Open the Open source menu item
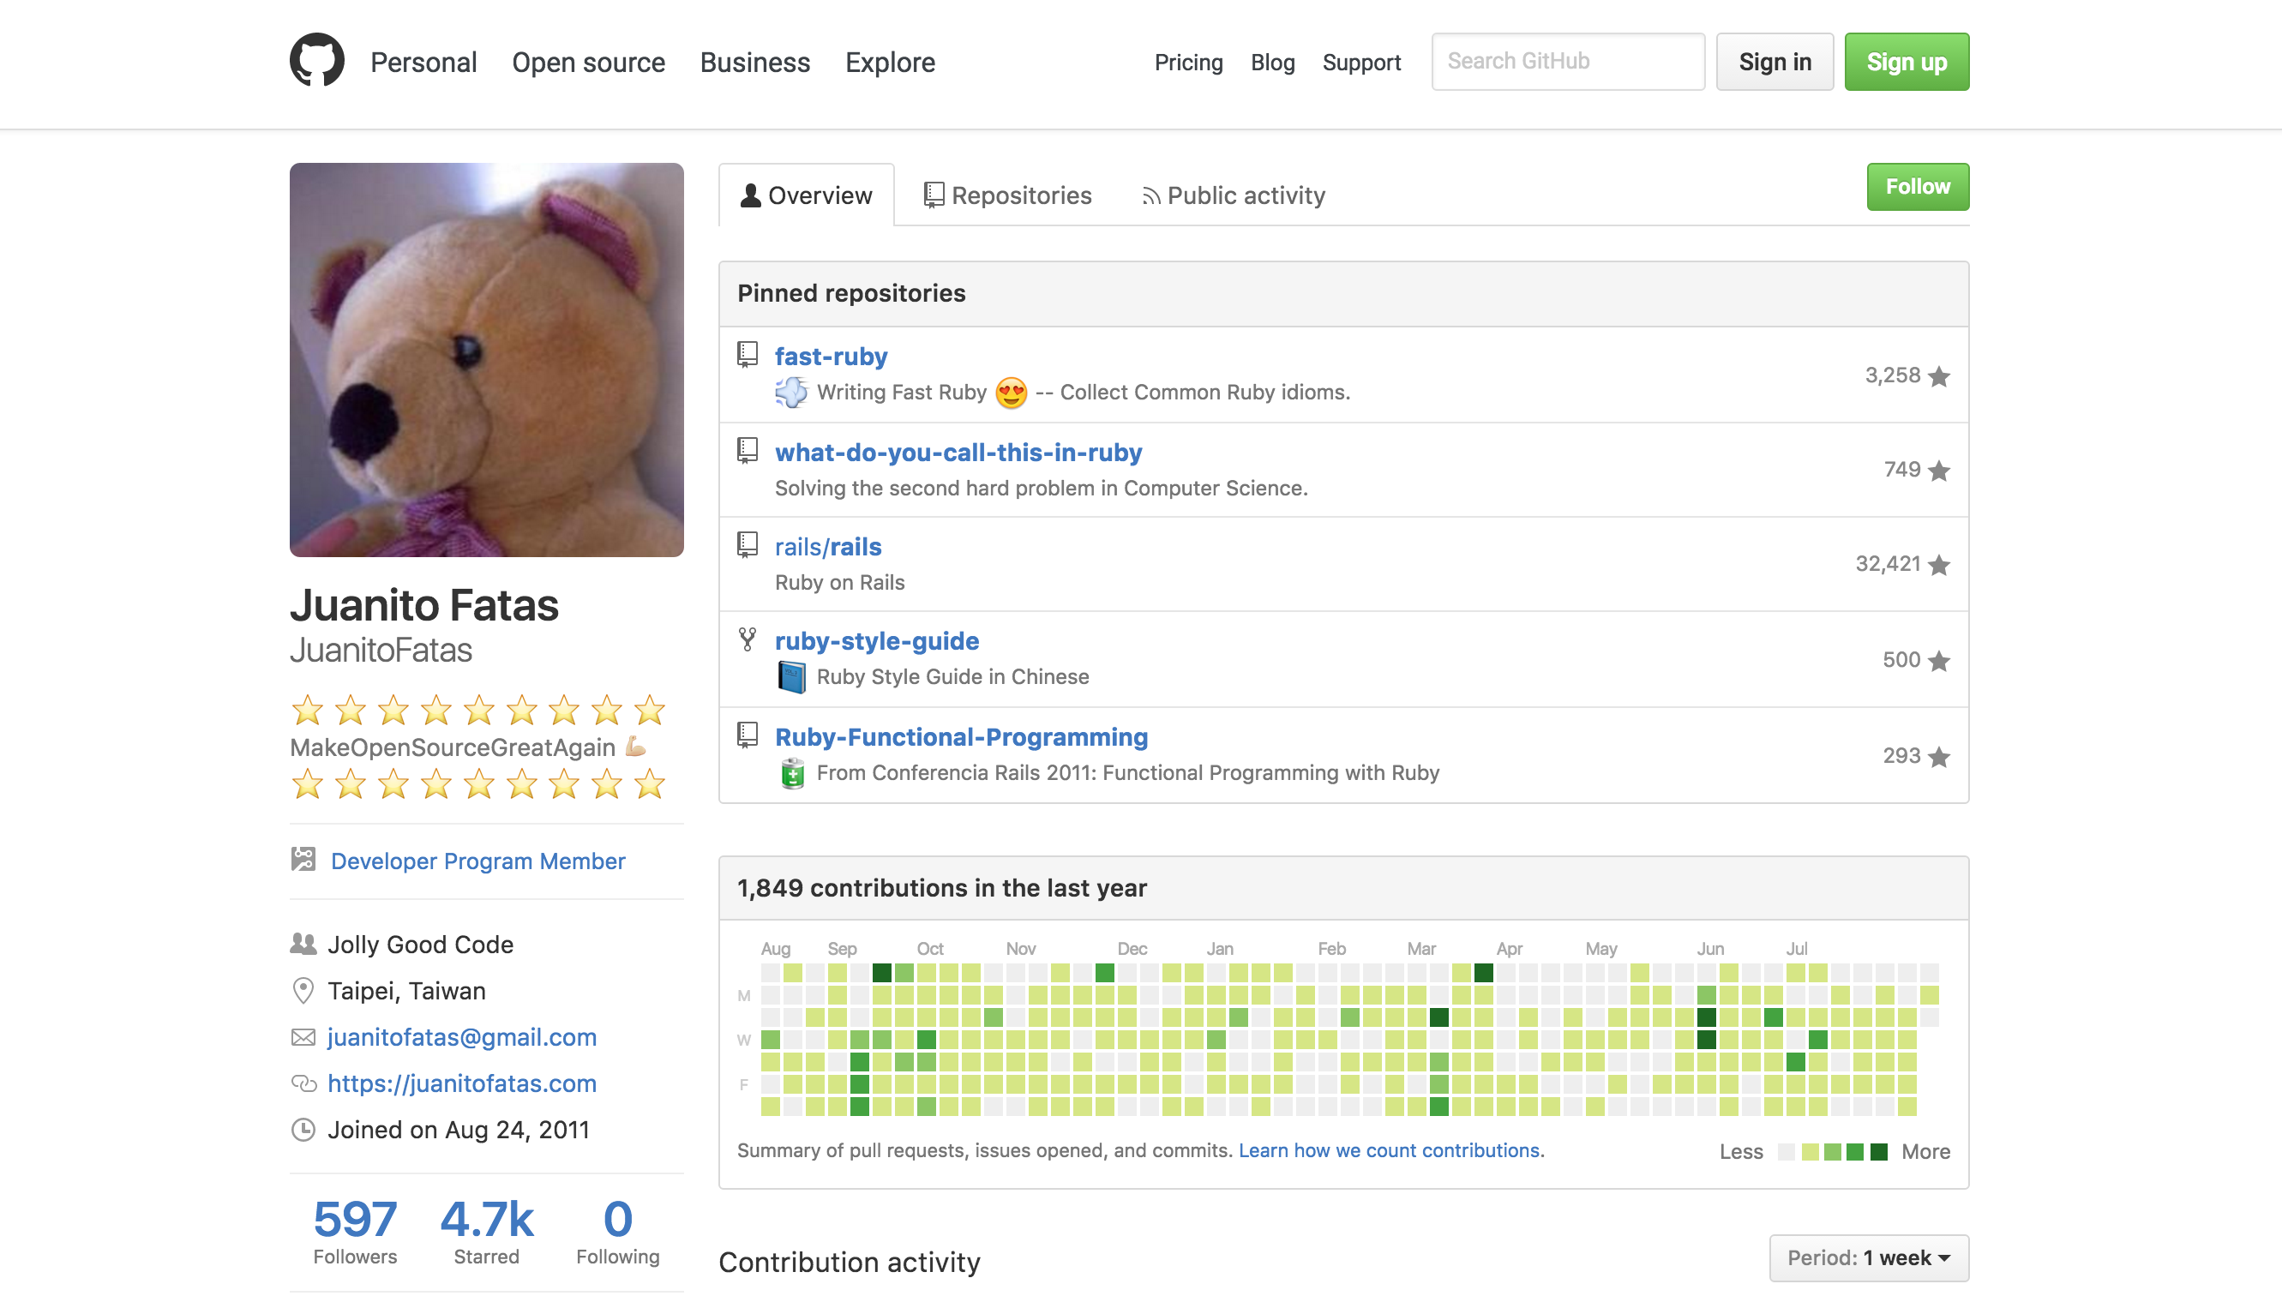 pos(588,62)
